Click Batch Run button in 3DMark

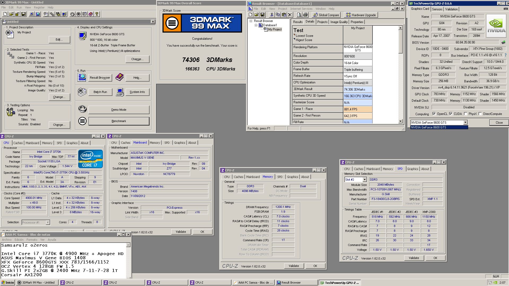[x=100, y=92]
